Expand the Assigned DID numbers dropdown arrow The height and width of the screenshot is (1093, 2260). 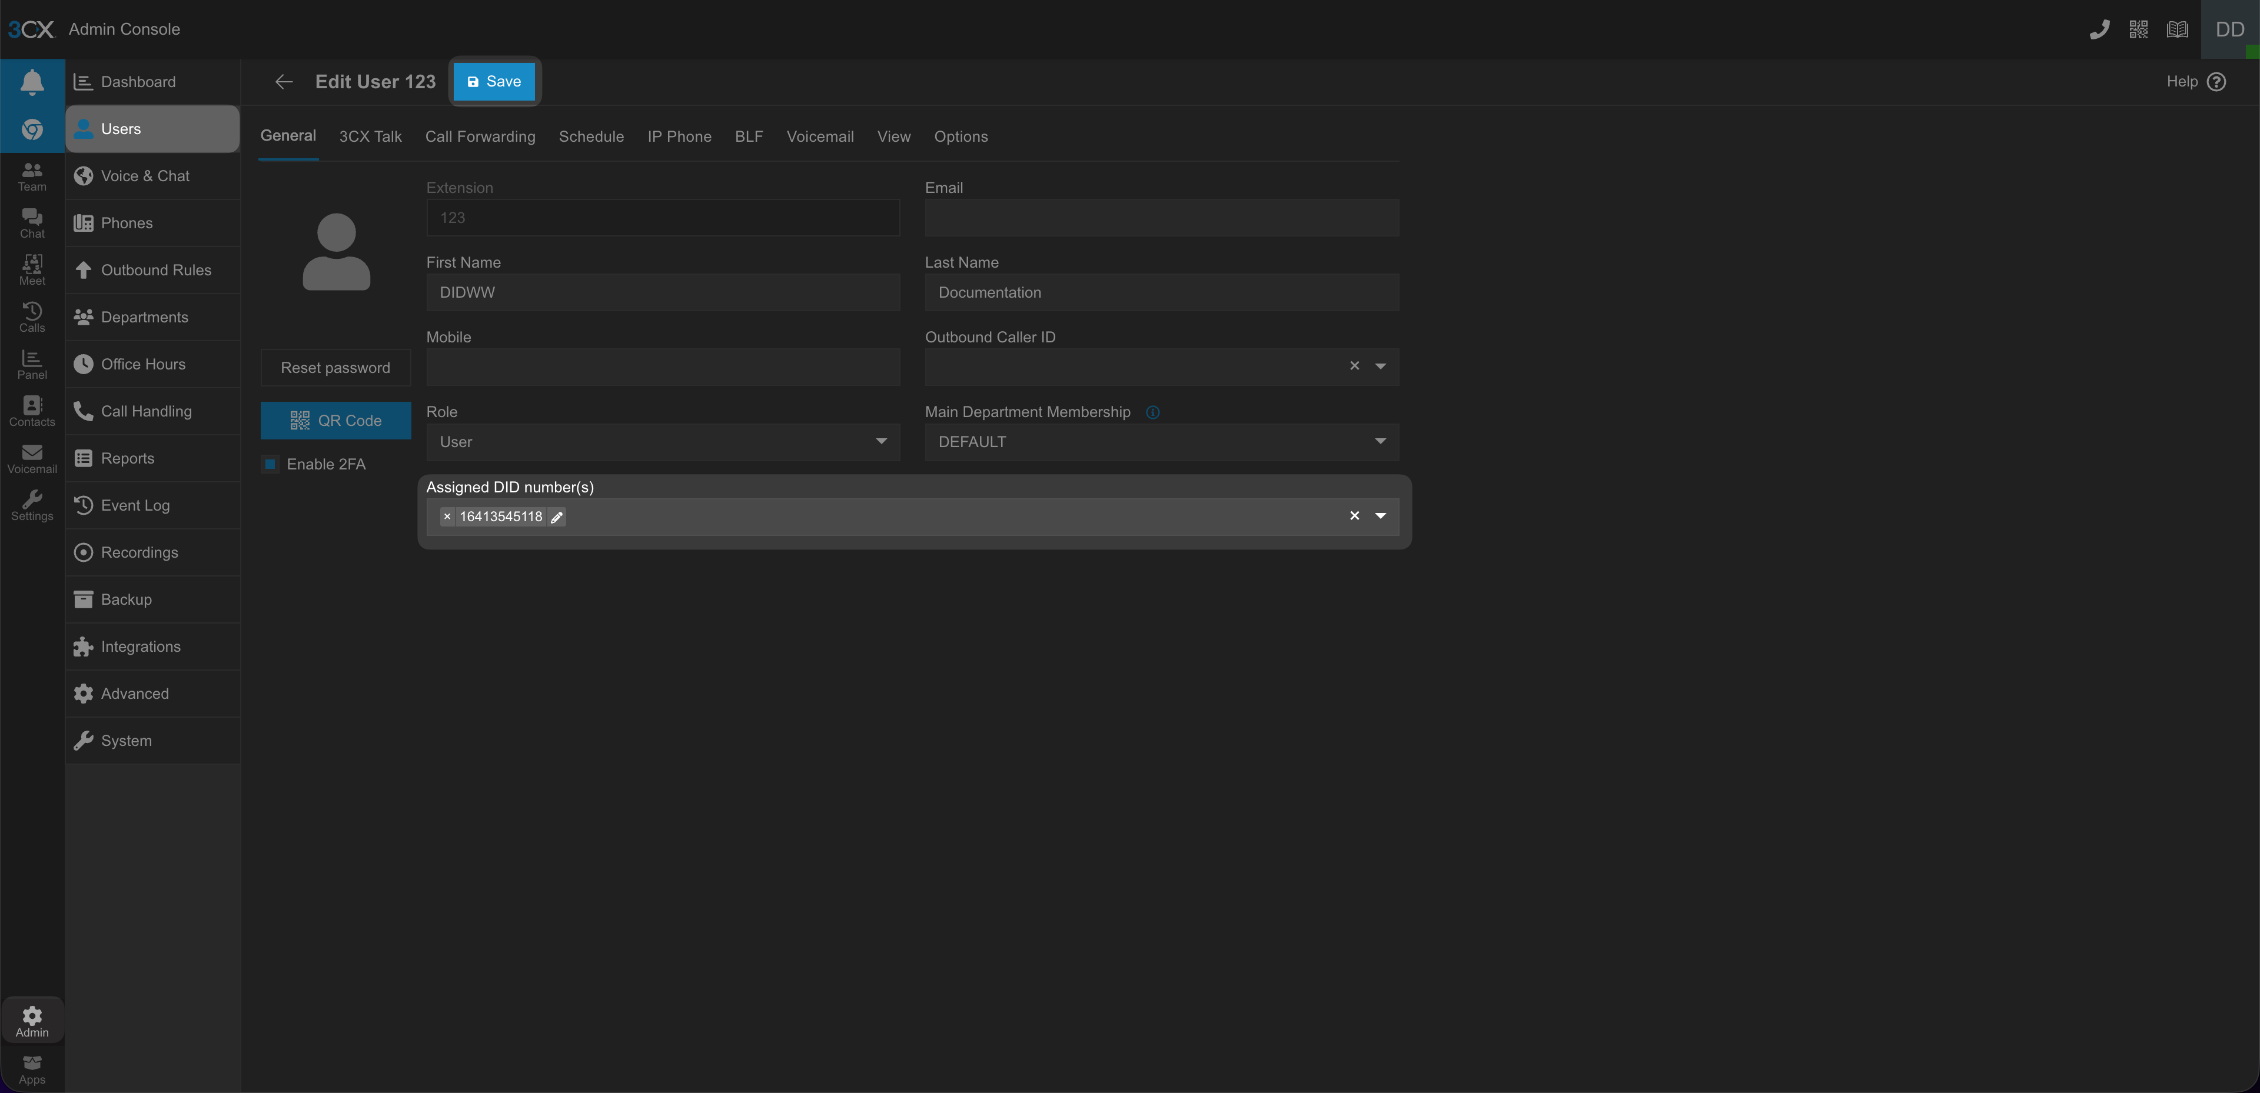(x=1379, y=516)
